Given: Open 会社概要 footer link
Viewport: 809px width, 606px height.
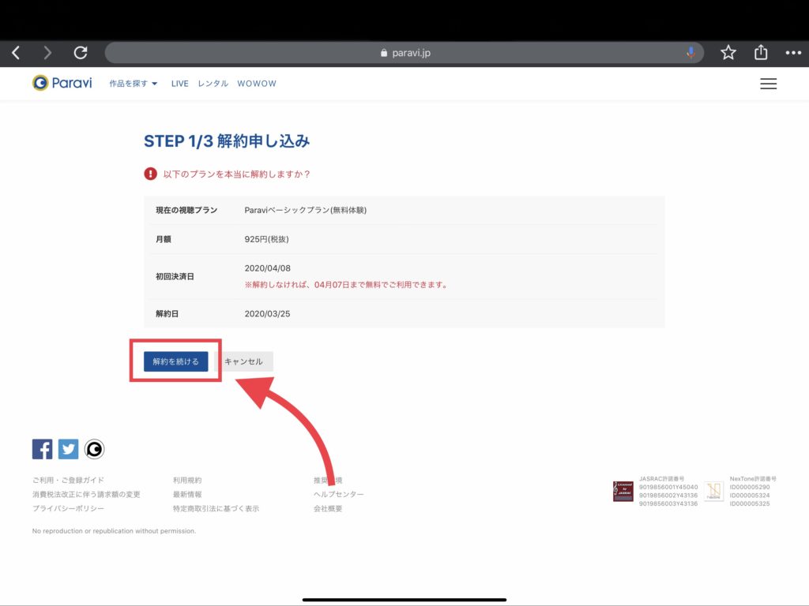Looking at the screenshot, I should (328, 508).
